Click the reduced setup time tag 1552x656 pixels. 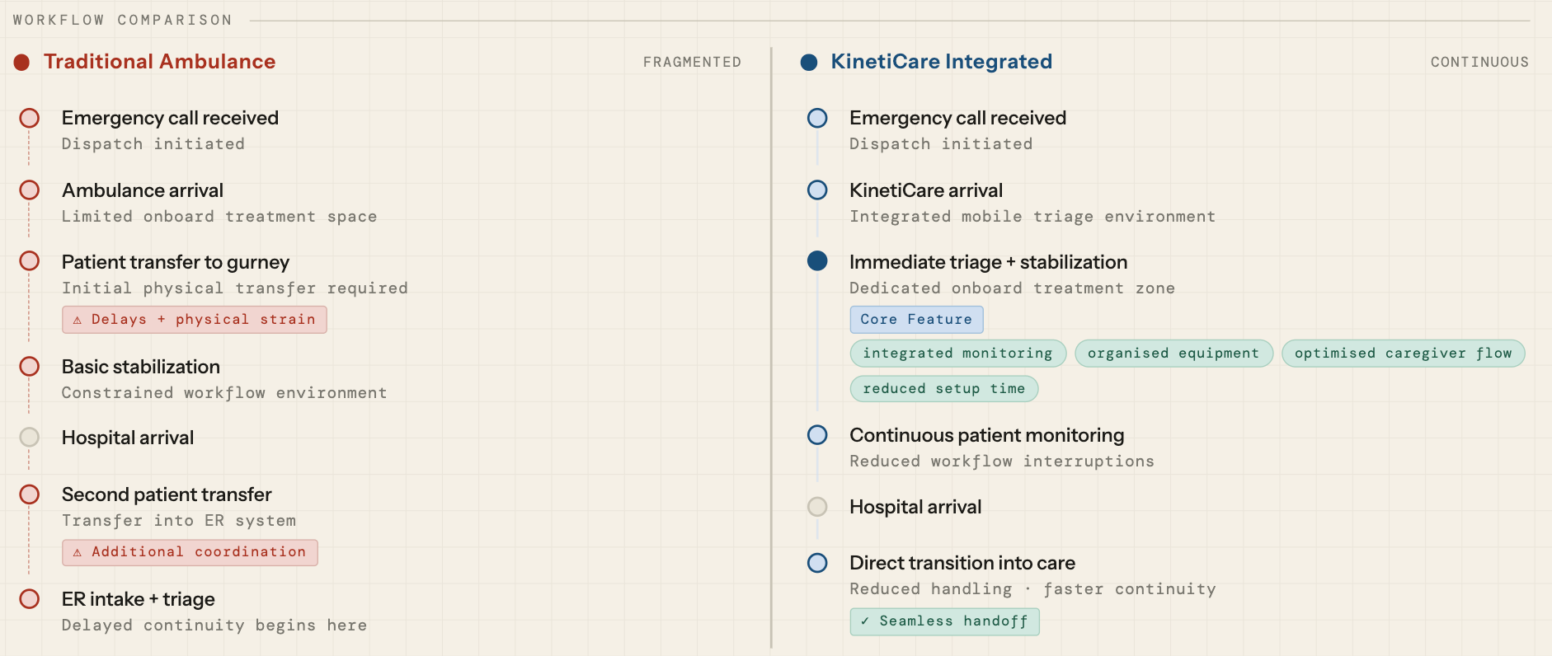(x=943, y=389)
